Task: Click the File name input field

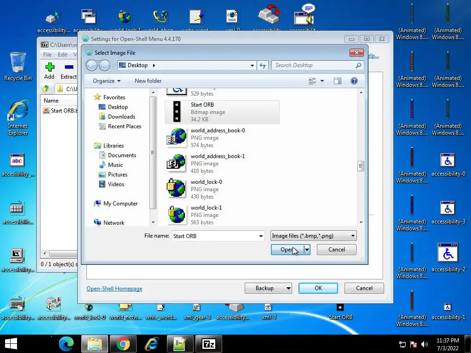Action: coord(214,236)
